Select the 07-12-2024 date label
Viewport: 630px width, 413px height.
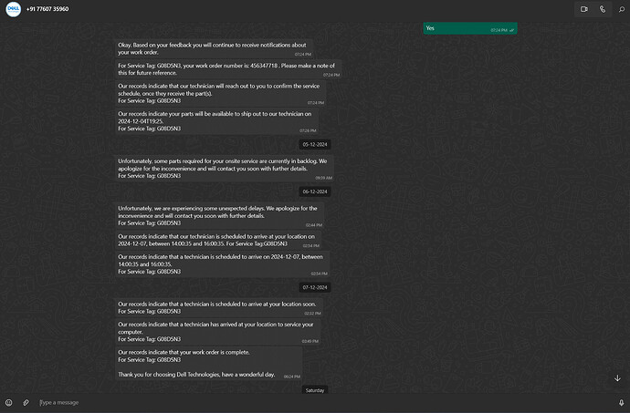[x=315, y=287]
